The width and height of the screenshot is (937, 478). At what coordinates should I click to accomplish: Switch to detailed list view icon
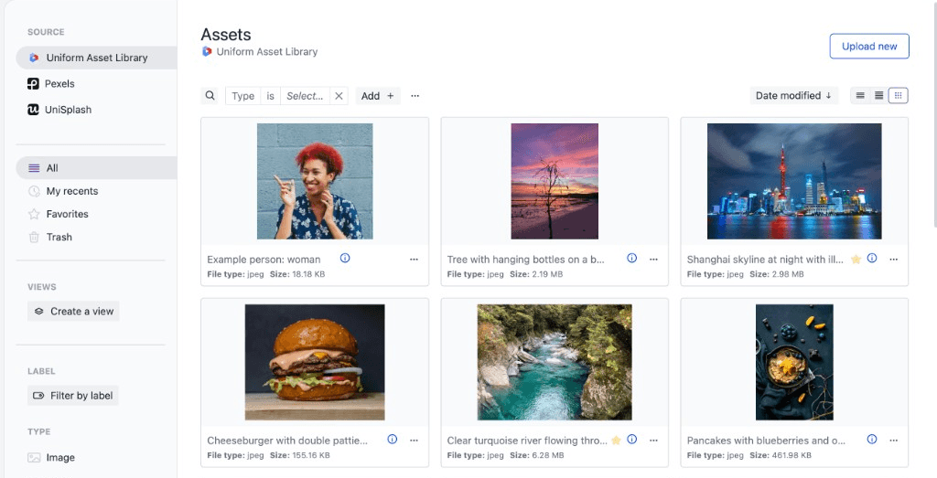878,95
